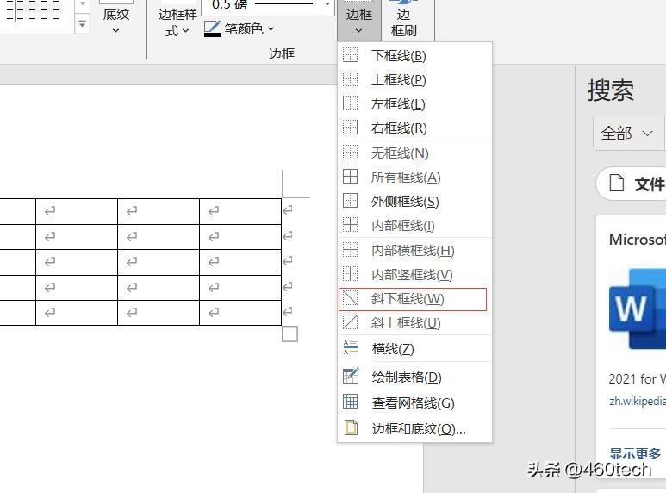Expand the table styles gallery more arrow
This screenshot has width=666, height=493.
pyautogui.click(x=82, y=25)
